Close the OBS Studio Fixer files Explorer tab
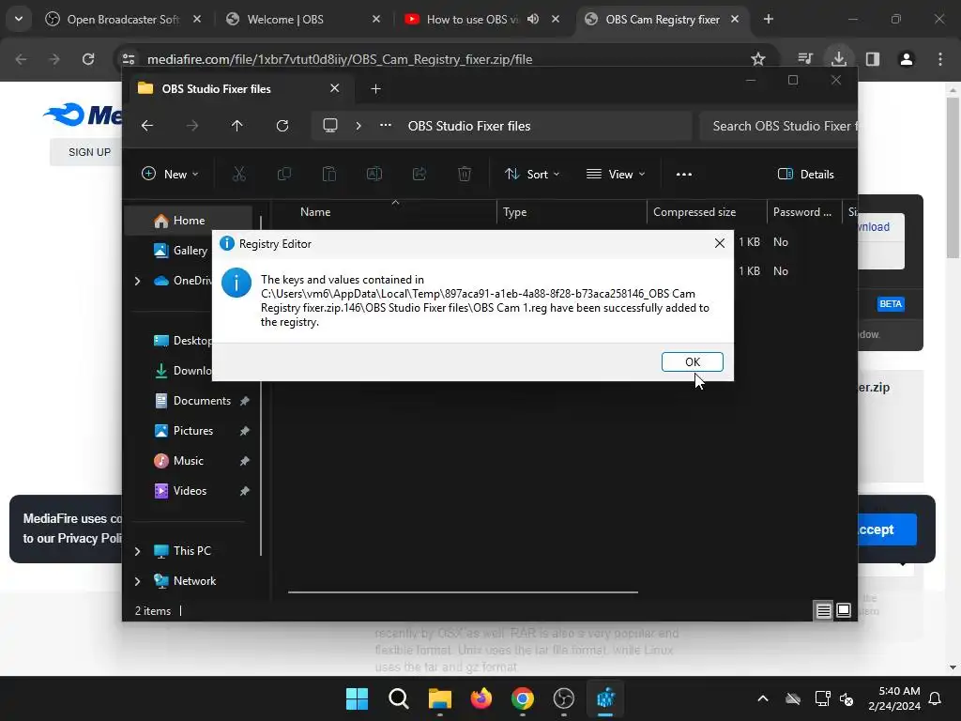 click(335, 88)
